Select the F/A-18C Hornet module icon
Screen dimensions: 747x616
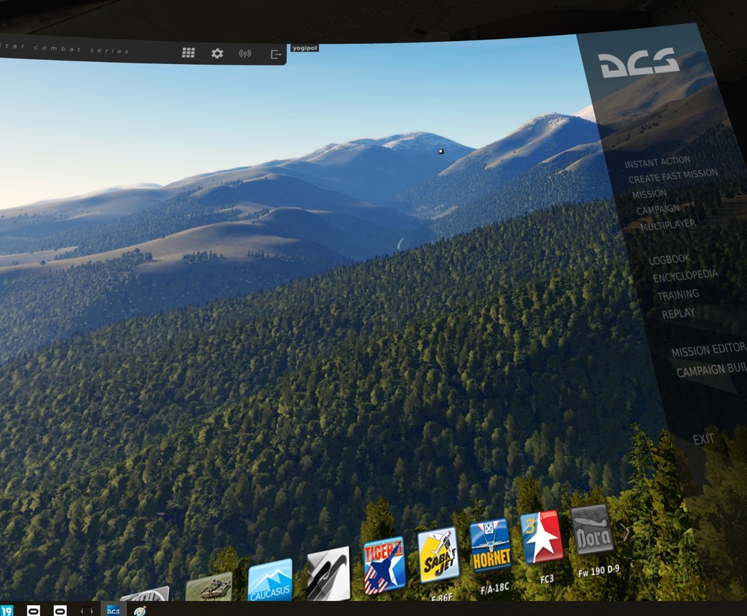(x=490, y=546)
